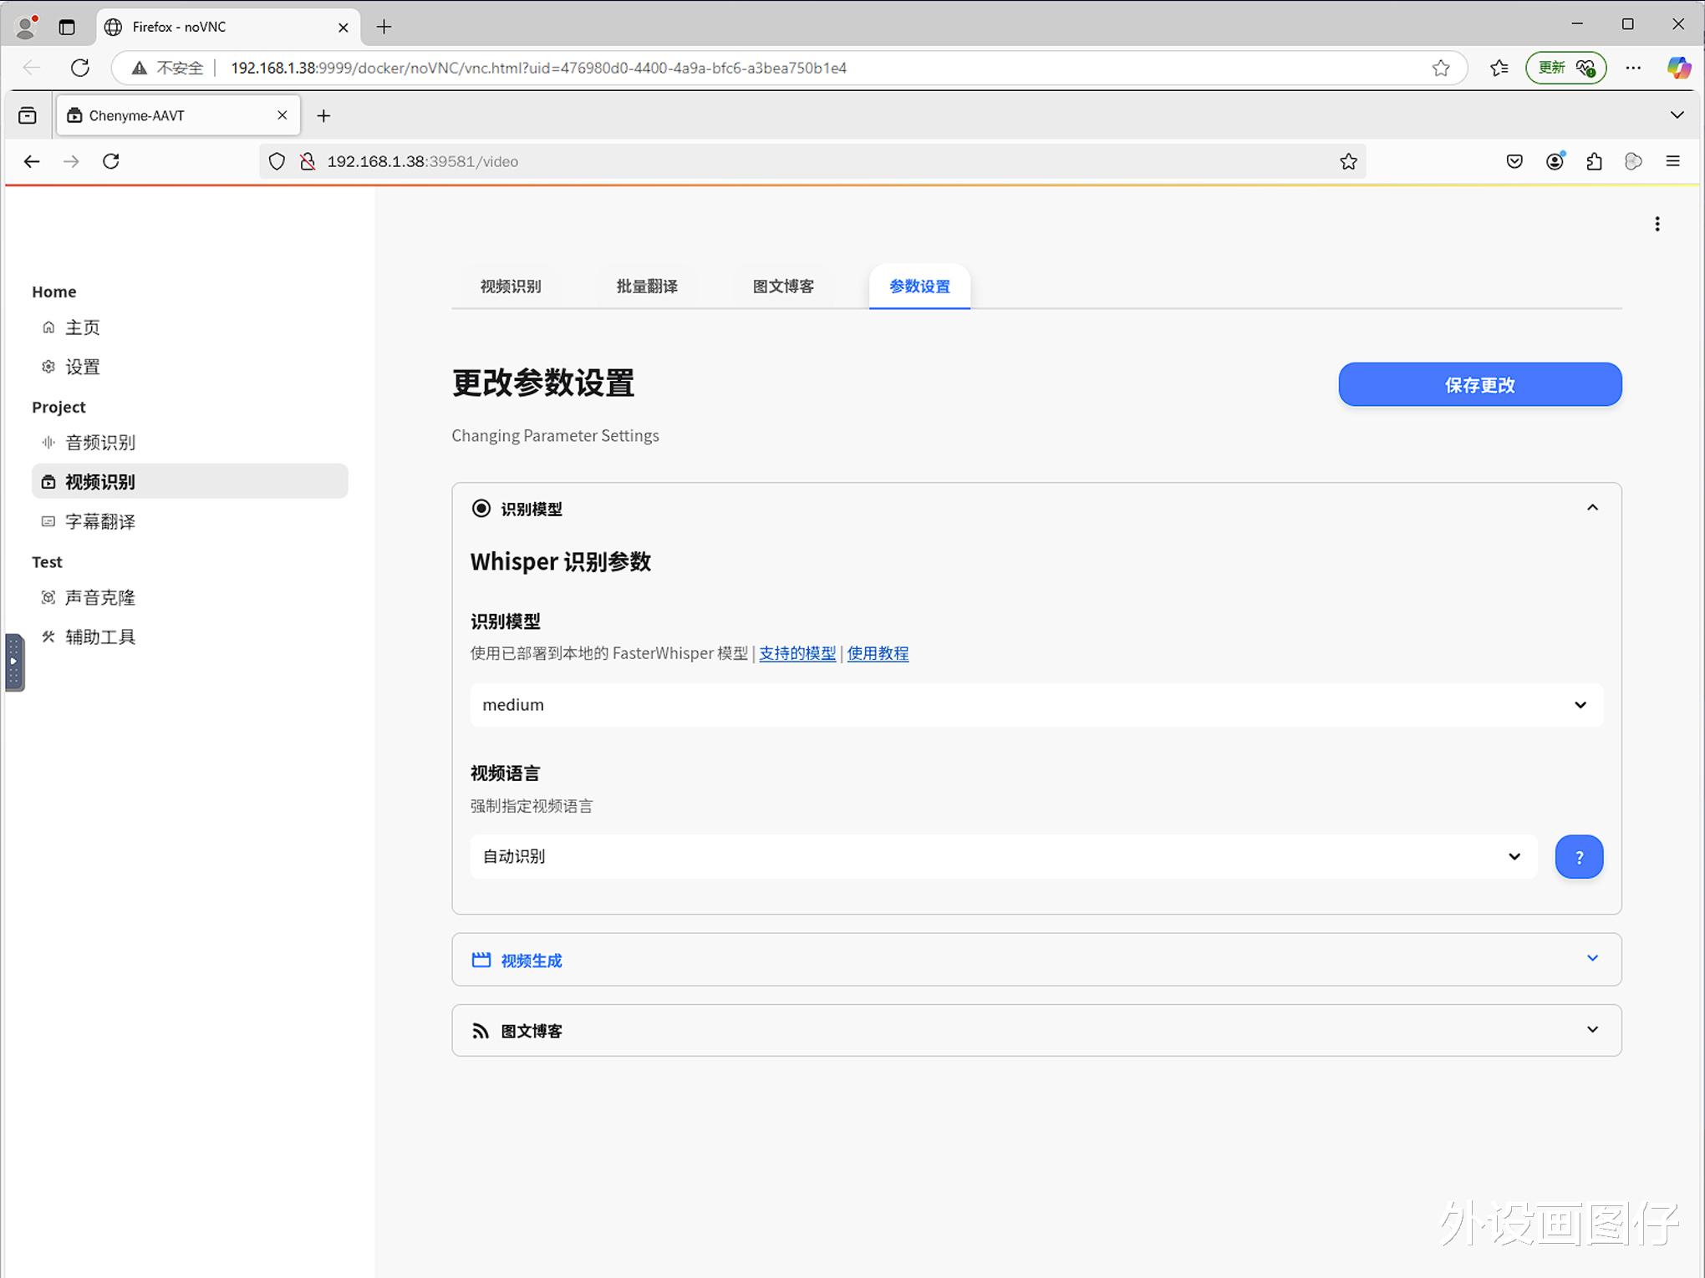Expand the 视频生成 section

pyautogui.click(x=1591, y=959)
